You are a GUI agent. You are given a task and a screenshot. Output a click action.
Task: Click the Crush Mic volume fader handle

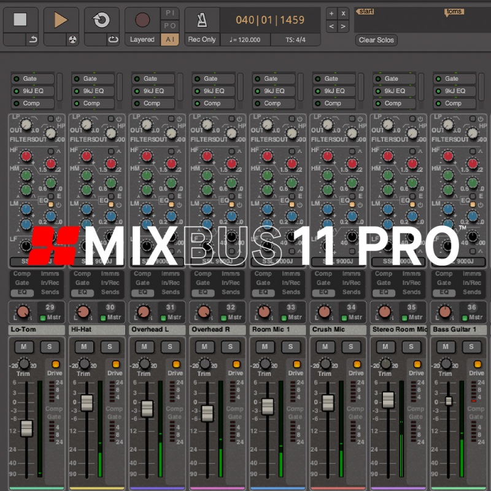[328, 403]
